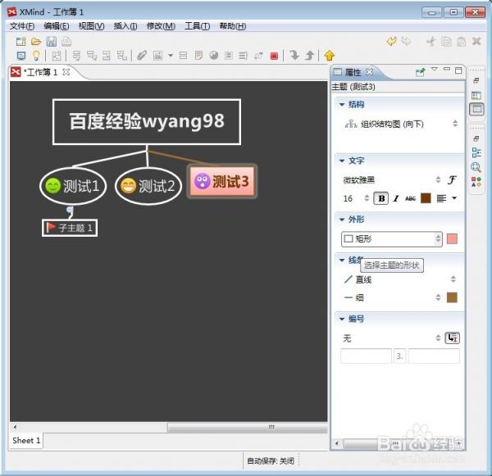492x476 pixels.
Task: Pick the pink shape fill color swatch
Action: tap(452, 239)
